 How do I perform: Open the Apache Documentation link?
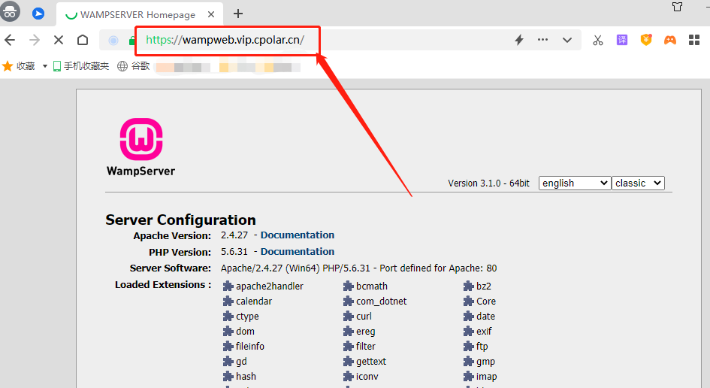click(297, 235)
